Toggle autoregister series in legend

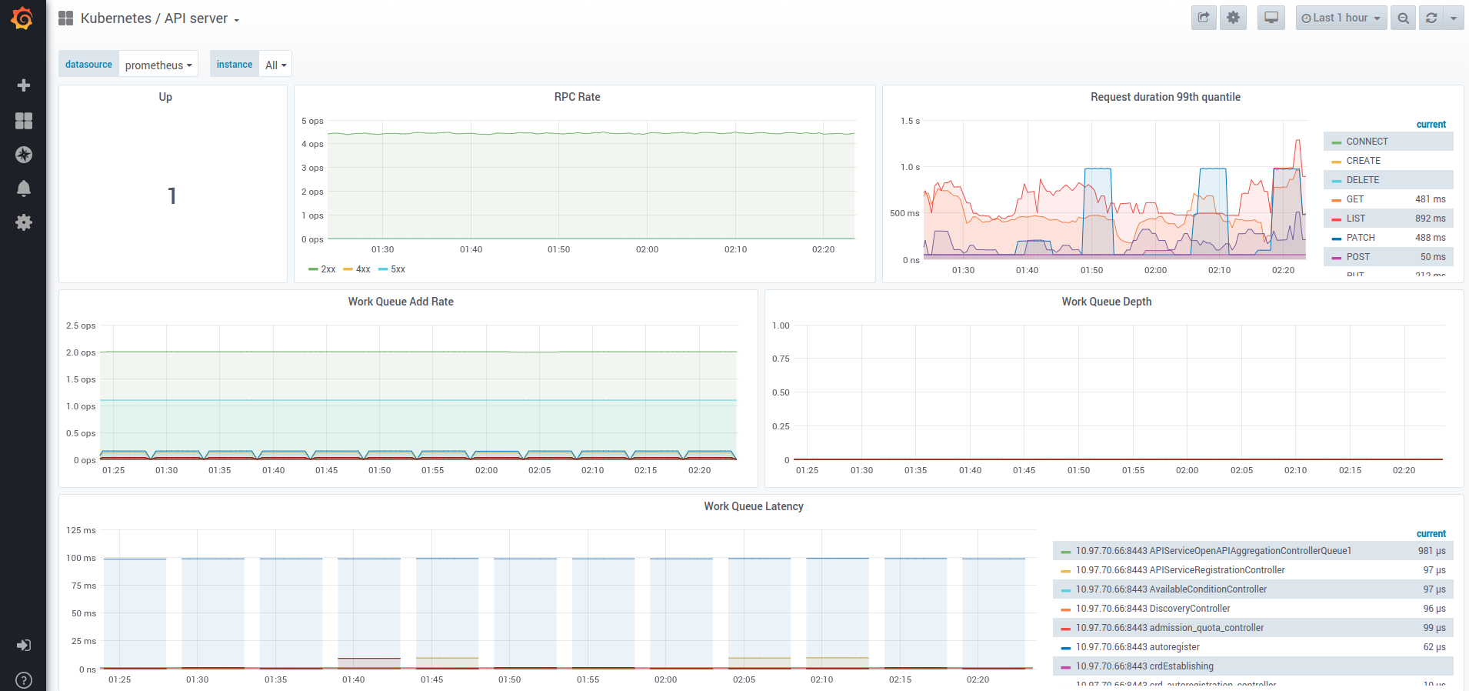click(x=1138, y=647)
